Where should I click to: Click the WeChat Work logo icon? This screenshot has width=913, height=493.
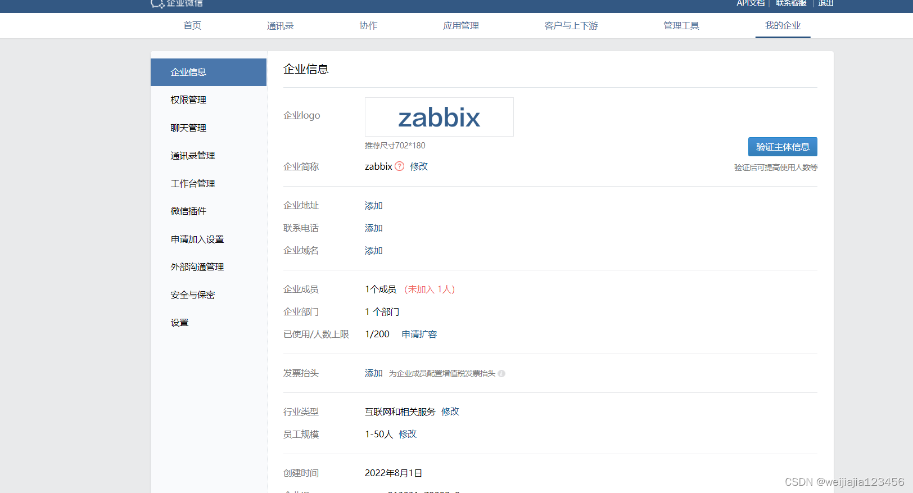pyautogui.click(x=157, y=3)
